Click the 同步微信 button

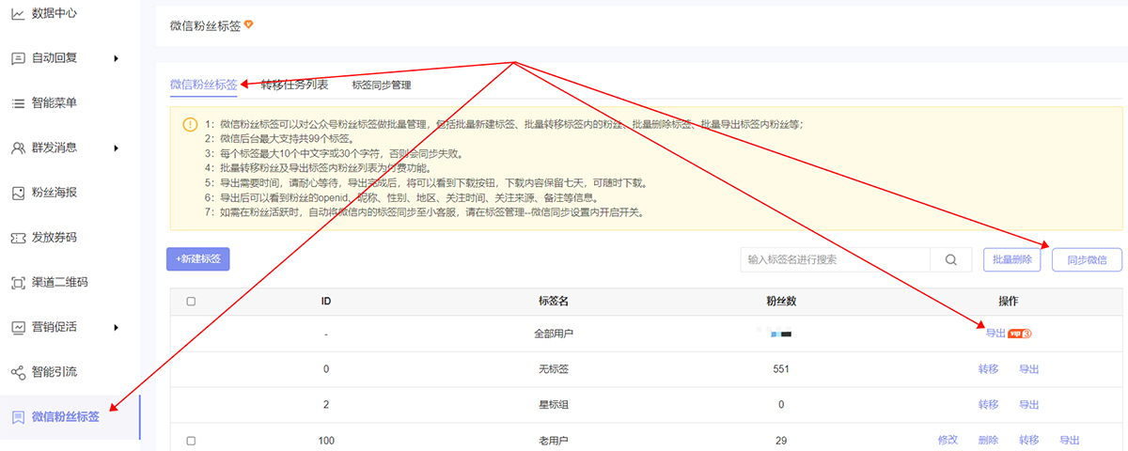1088,260
